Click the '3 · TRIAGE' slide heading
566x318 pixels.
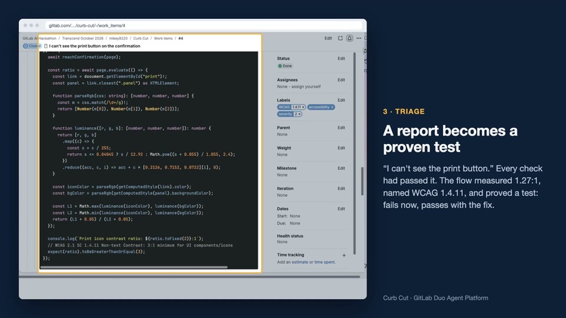[404, 112]
